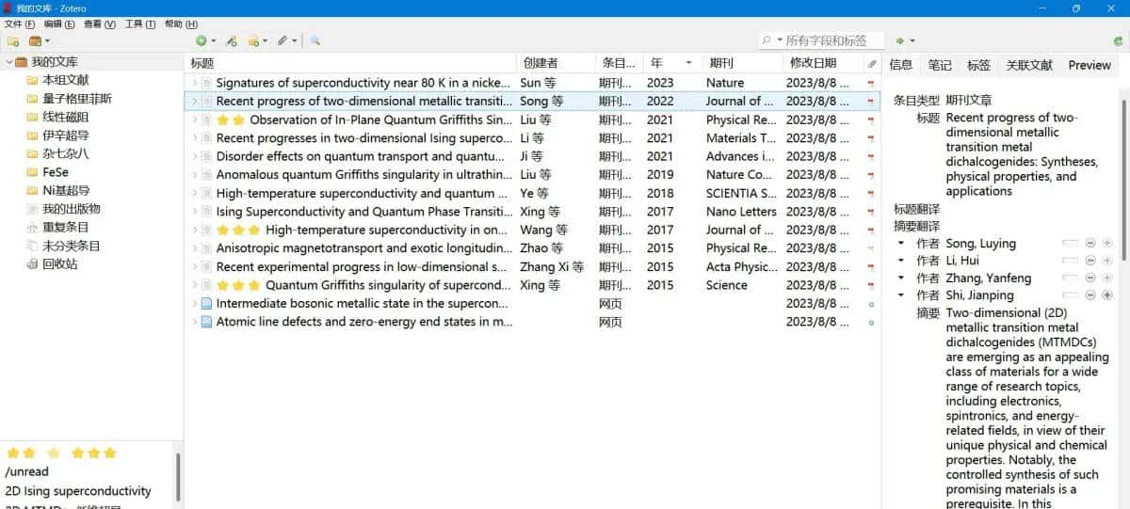Screen dimensions: 1130x509
Task: Click the New Collection toolbar icon
Action: (13, 40)
